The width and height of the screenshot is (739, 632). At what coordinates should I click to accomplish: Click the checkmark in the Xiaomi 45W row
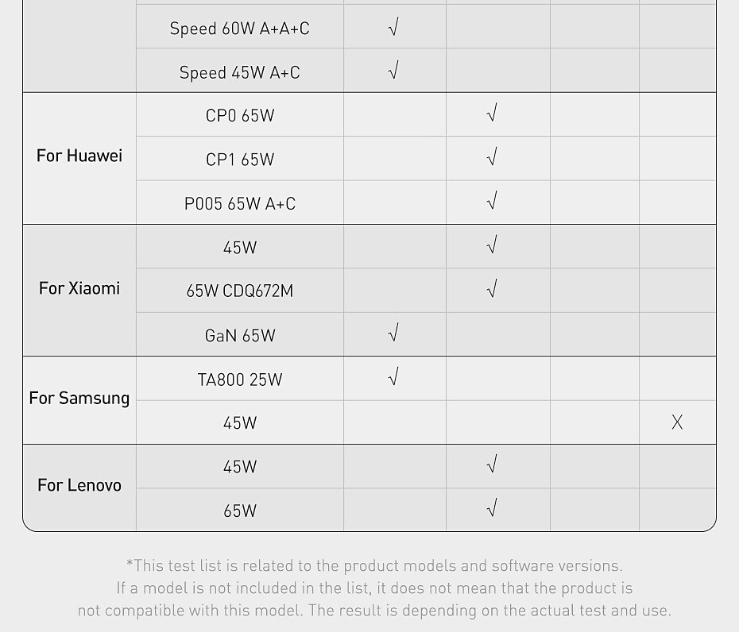click(x=493, y=247)
